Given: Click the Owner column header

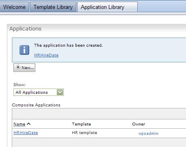Looking at the screenshot, I should tap(138, 124).
